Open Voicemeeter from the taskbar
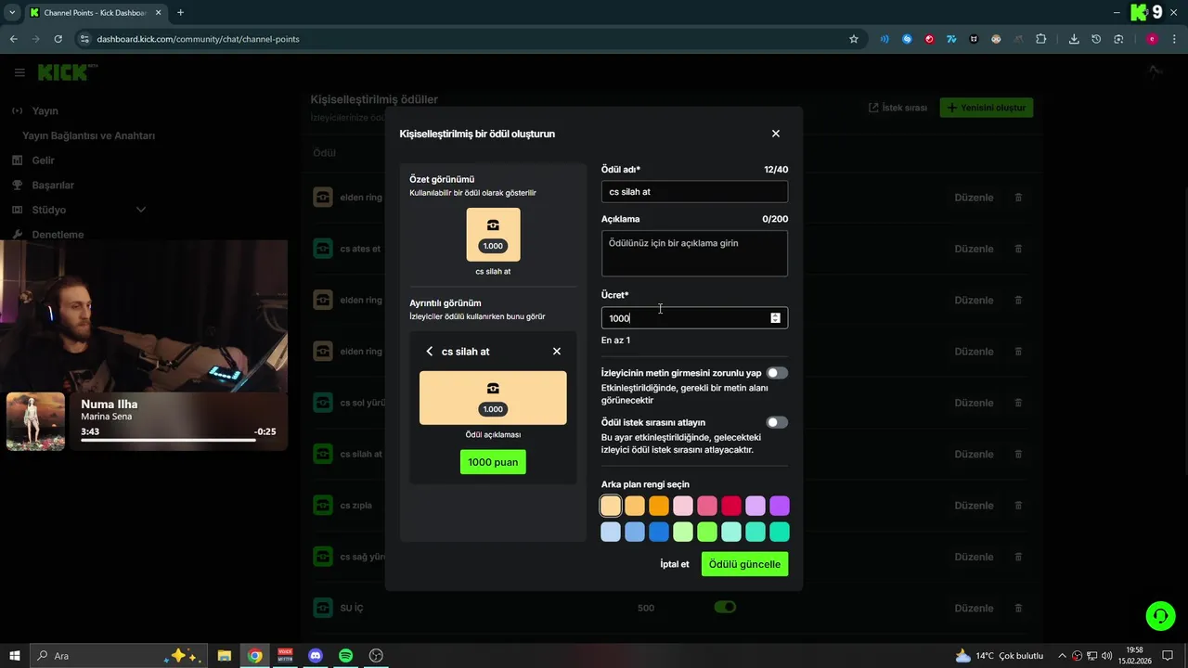The image size is (1188, 668). 285,655
